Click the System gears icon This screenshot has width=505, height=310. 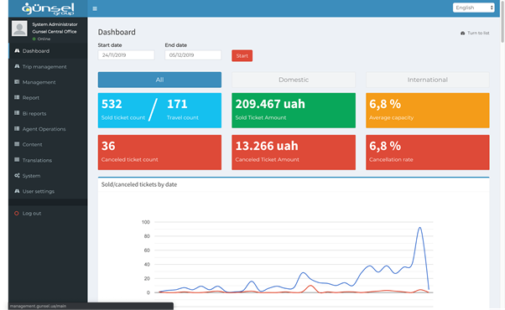click(17, 175)
